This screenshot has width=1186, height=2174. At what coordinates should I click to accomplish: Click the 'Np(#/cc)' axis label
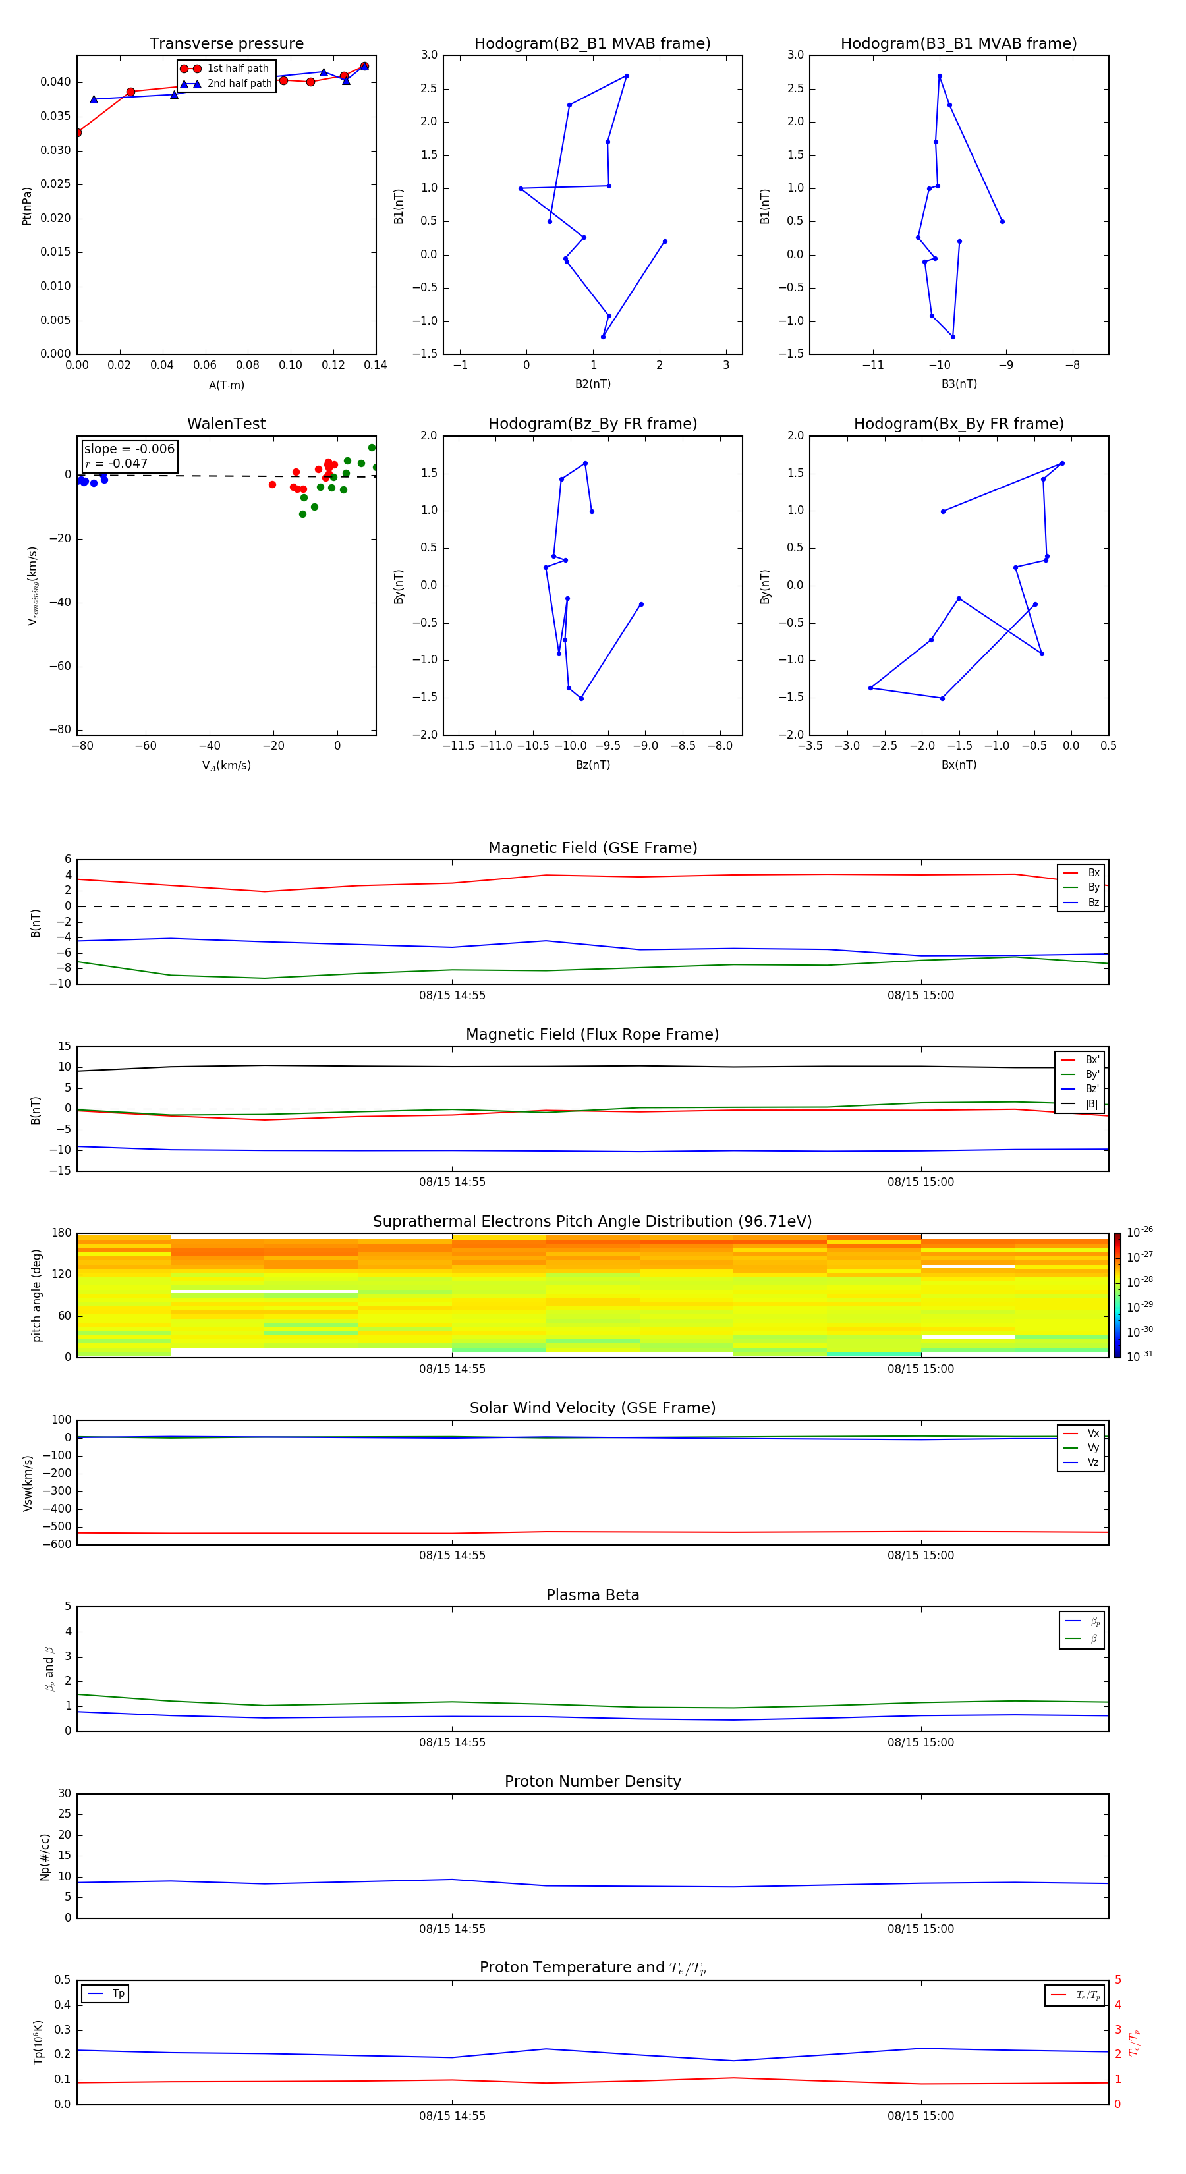(45, 1856)
